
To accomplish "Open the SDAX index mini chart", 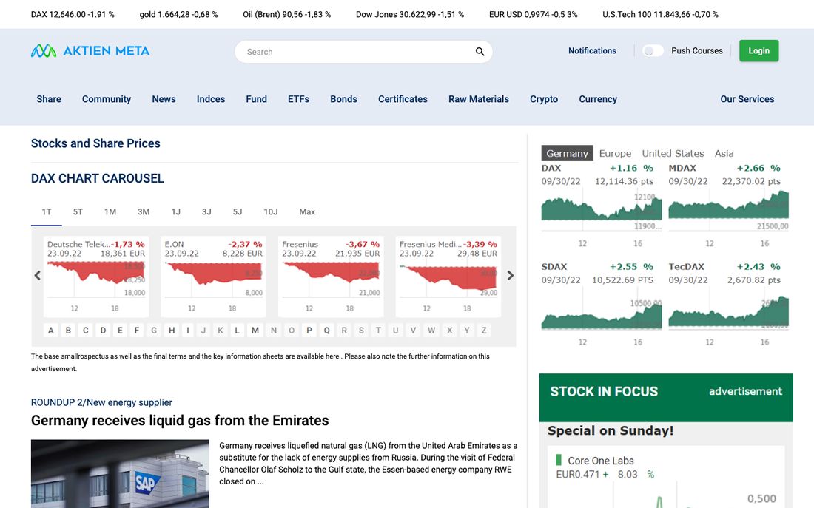I will tap(602, 304).
